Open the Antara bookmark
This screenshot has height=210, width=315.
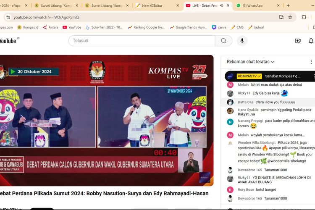click(51, 27)
